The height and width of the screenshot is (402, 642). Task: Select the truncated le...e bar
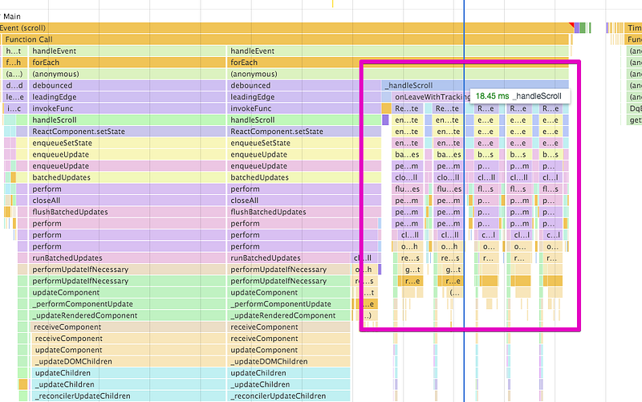point(14,96)
